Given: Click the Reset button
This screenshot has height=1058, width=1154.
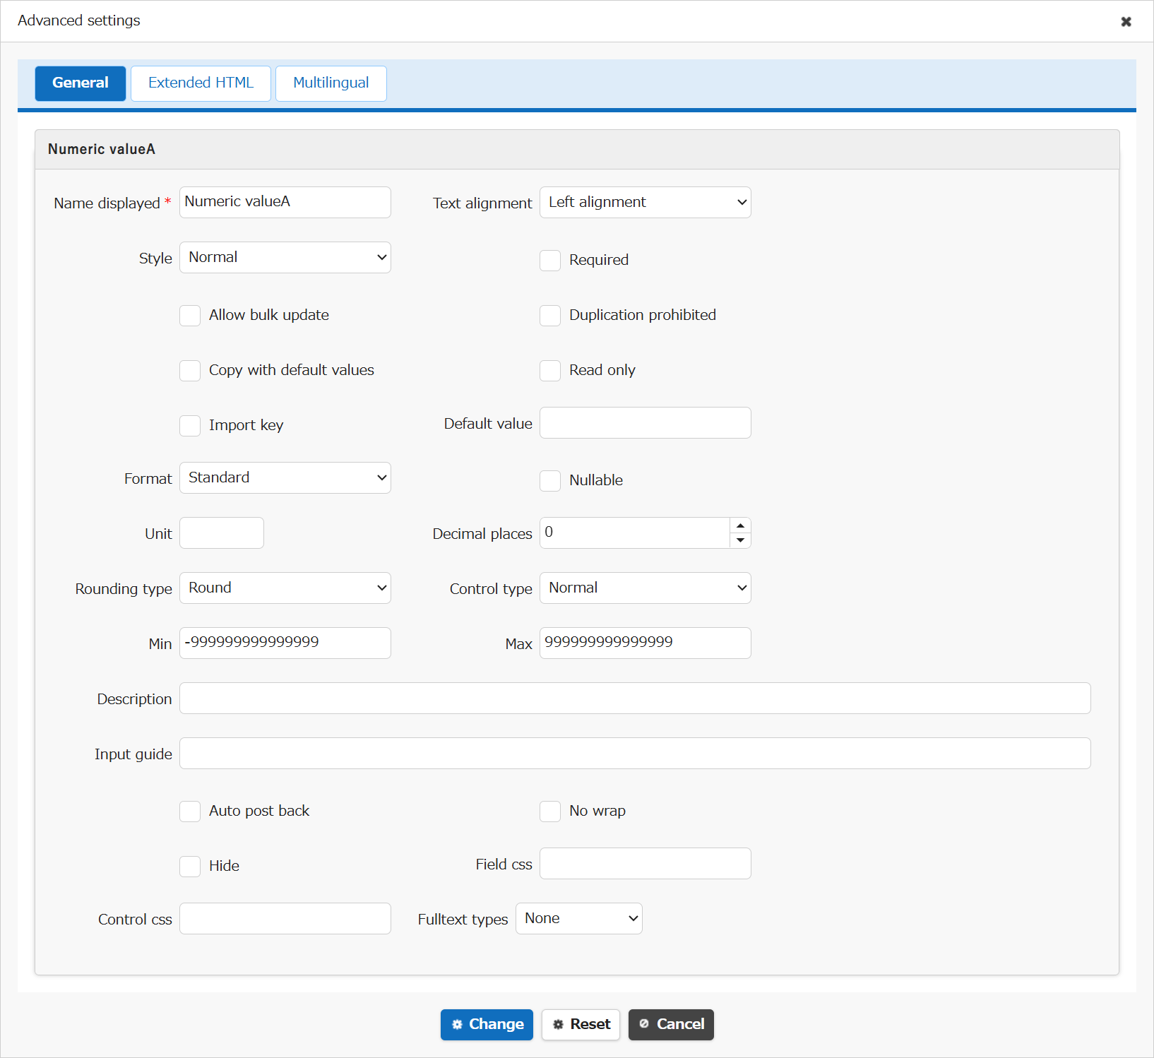Looking at the screenshot, I should 581,1025.
